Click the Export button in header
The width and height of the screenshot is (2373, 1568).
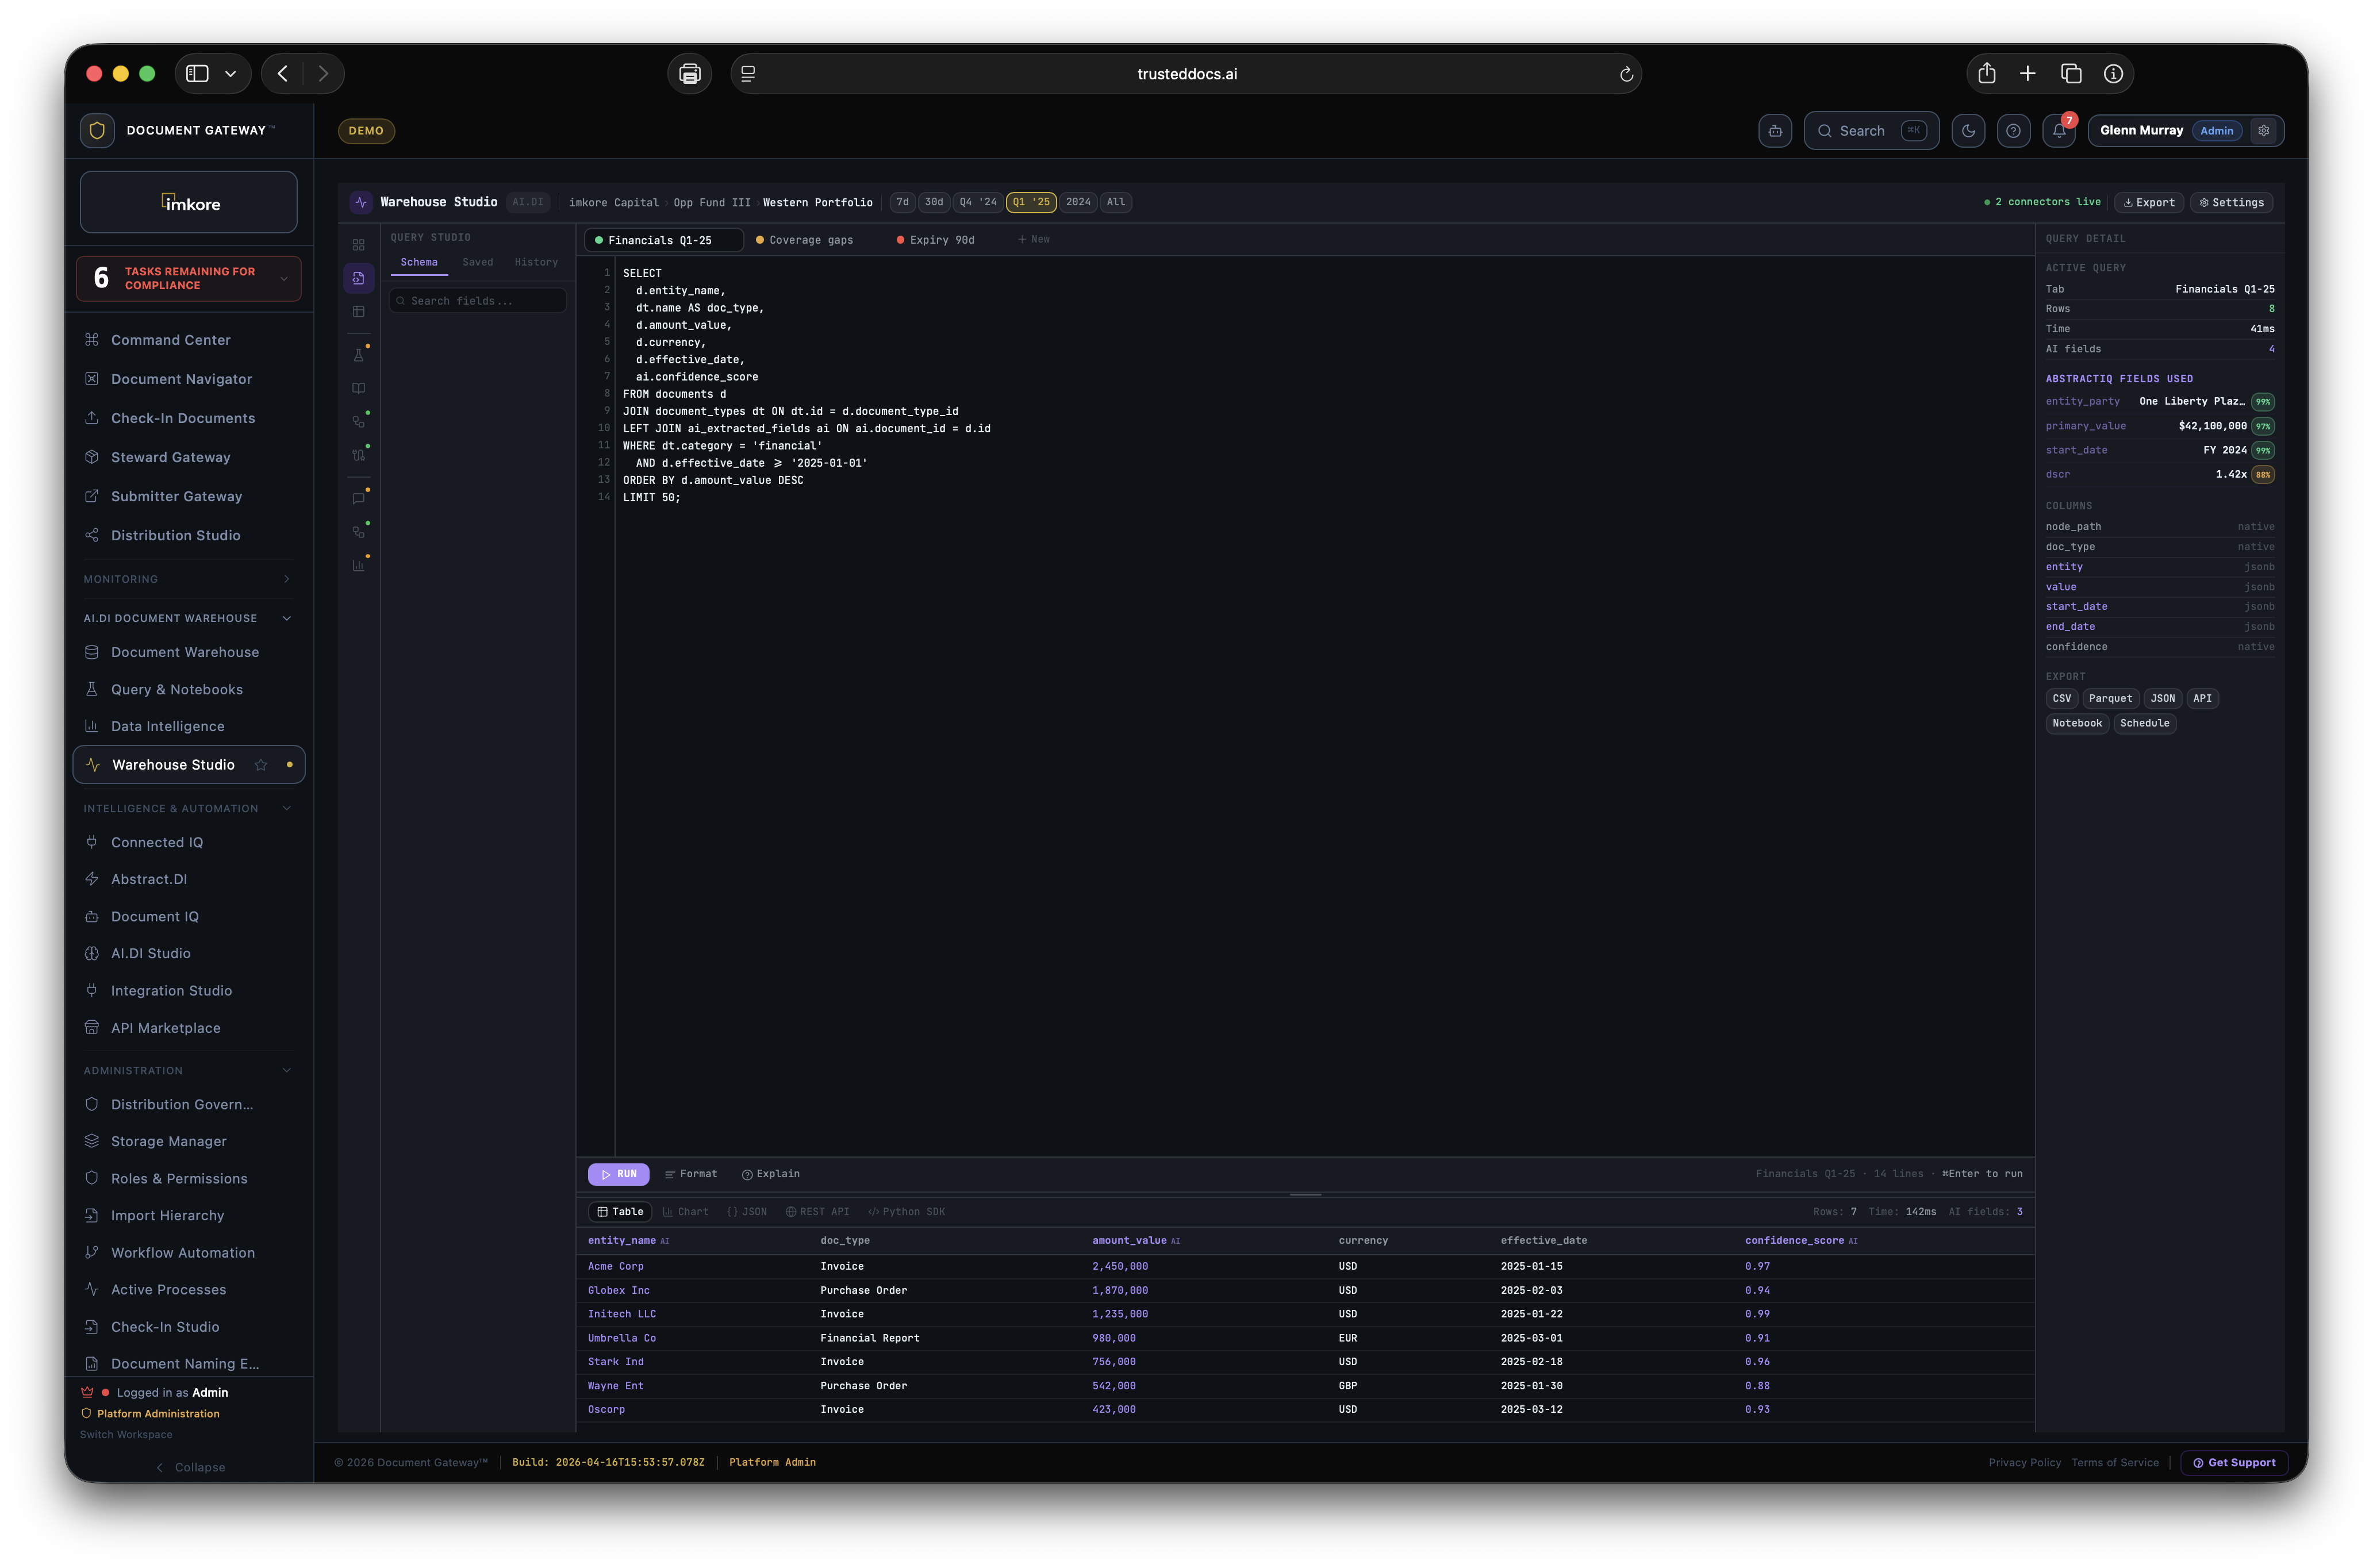2148,202
